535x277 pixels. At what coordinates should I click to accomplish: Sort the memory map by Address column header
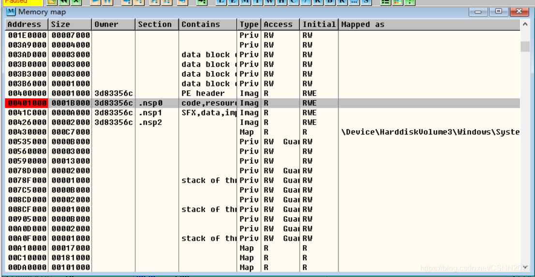(x=27, y=24)
